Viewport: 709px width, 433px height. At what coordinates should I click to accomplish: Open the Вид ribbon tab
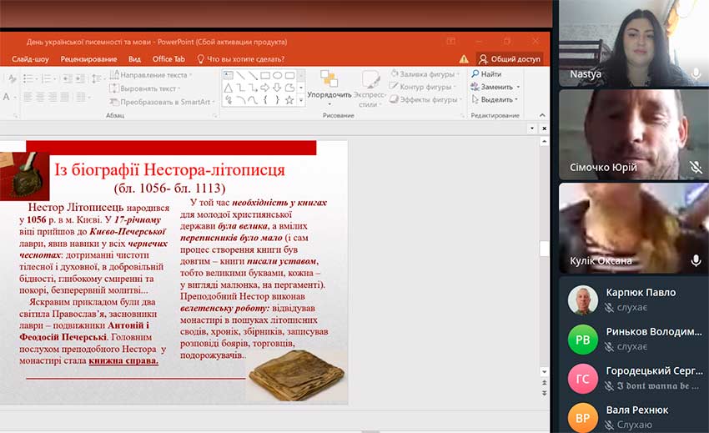(x=134, y=59)
